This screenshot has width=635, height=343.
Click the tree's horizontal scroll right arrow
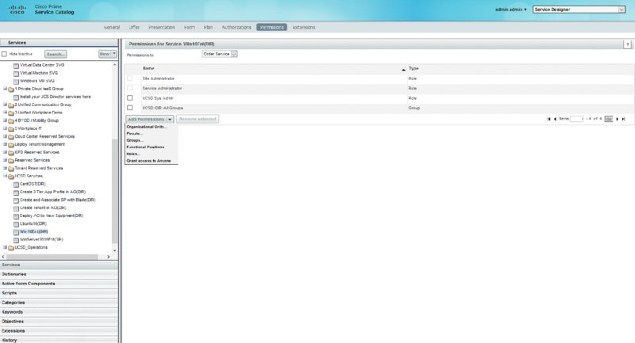[108, 257]
